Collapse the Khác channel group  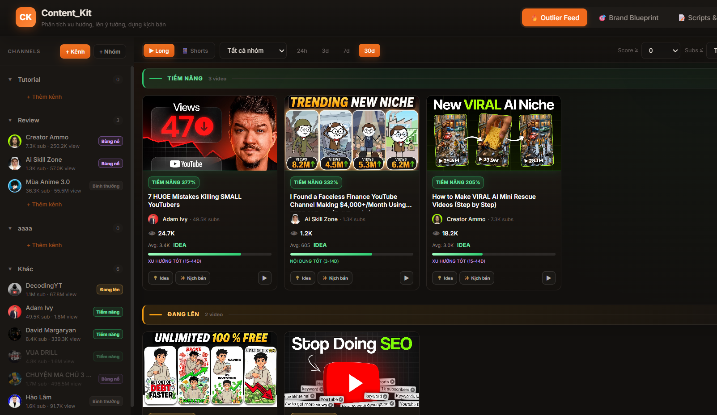point(10,269)
